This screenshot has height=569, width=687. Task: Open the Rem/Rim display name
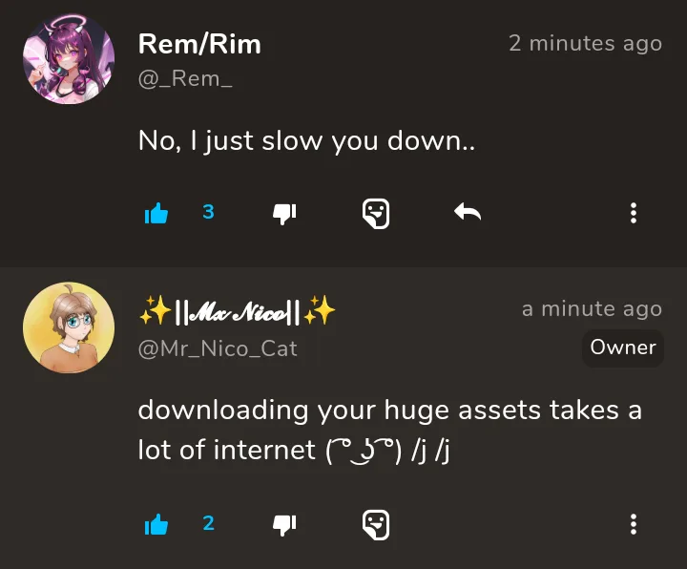(x=199, y=44)
